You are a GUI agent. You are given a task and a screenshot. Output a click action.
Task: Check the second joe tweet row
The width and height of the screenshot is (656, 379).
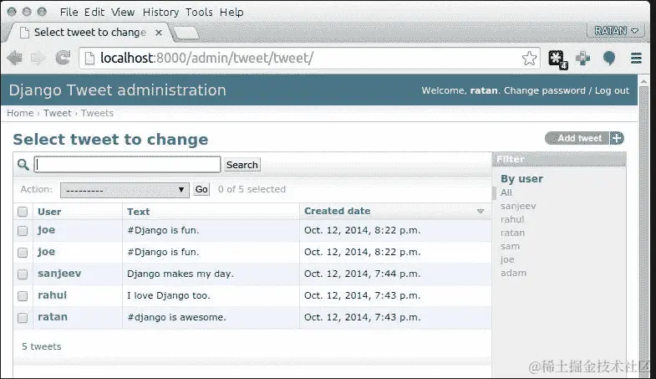click(23, 253)
